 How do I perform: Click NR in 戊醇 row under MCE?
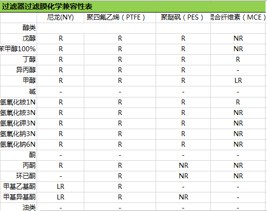tap(238, 38)
